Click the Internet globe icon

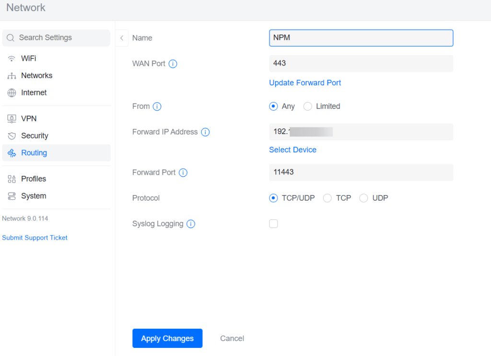click(x=12, y=93)
